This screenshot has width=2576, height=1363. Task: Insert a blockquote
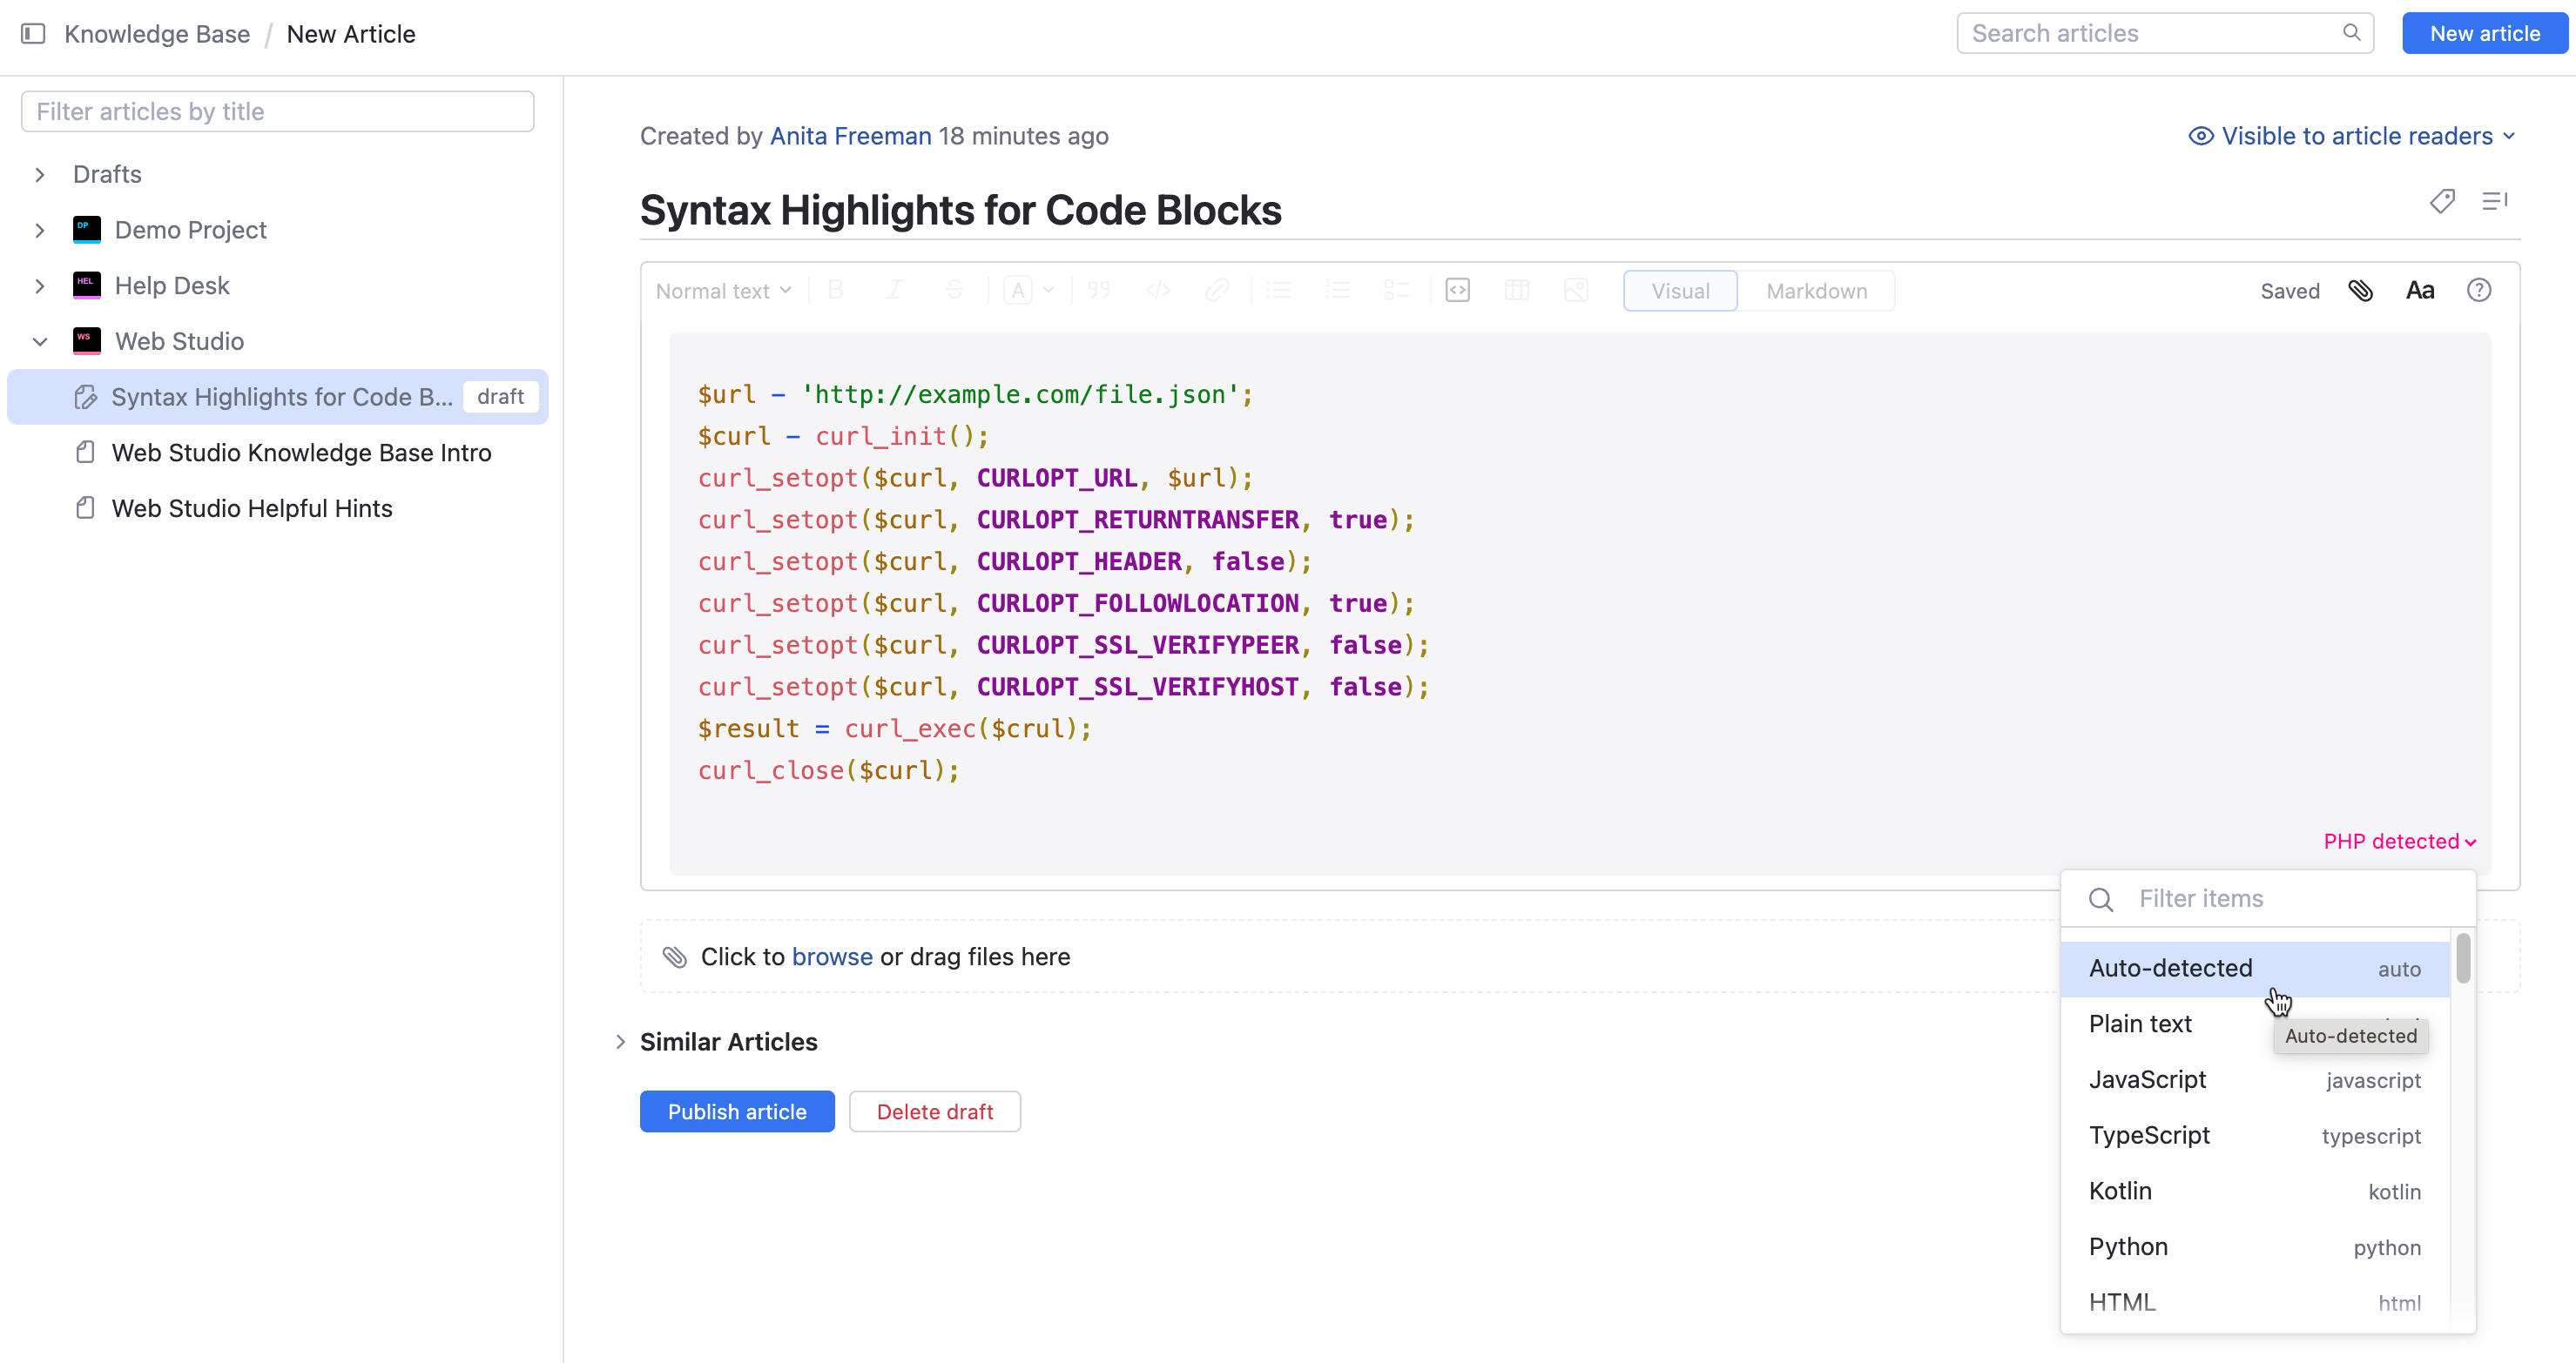1098,290
